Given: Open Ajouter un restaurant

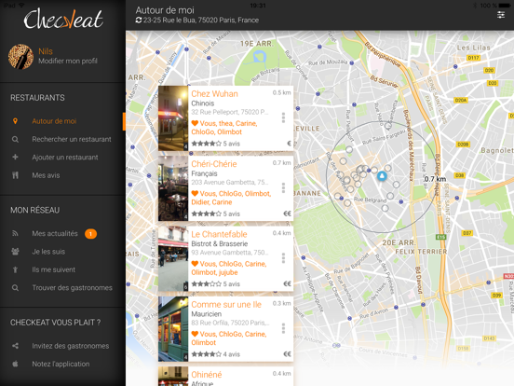Looking at the screenshot, I should 65,158.
